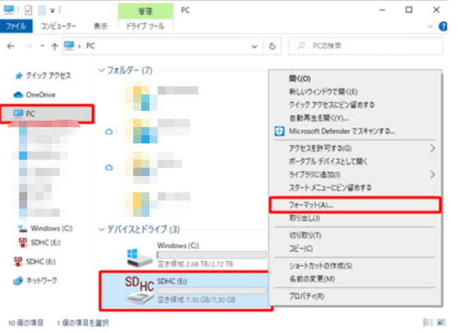Switch to large icons view layout icon
Image resolution: width=458 pixels, height=333 pixels.
click(441, 323)
